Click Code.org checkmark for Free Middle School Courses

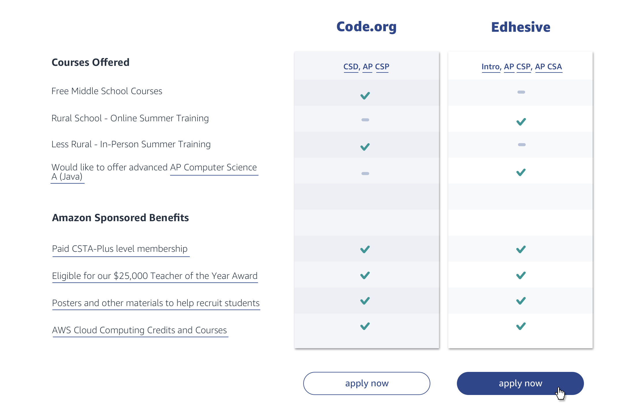click(x=365, y=96)
